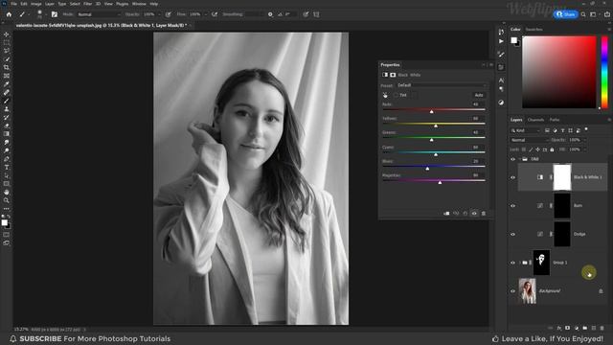613x345 pixels.
Task: Create new group folder icon
Action: (585, 328)
